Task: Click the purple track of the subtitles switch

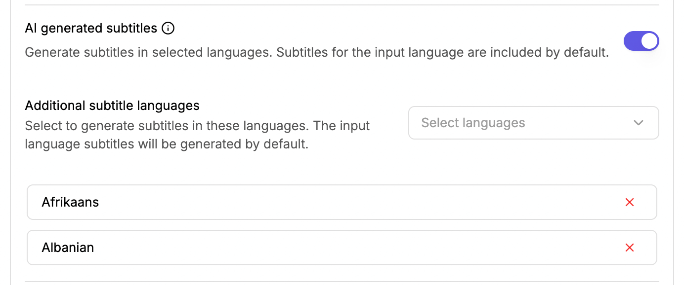Action: pos(632,41)
